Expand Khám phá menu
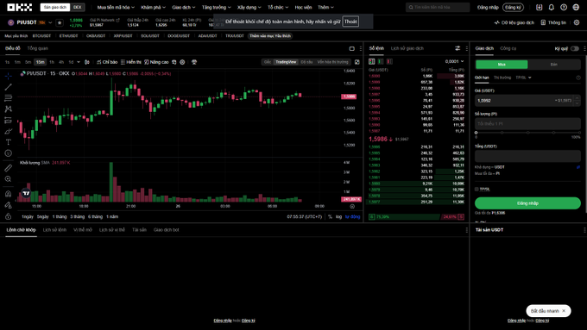The width and height of the screenshot is (587, 330). click(153, 7)
